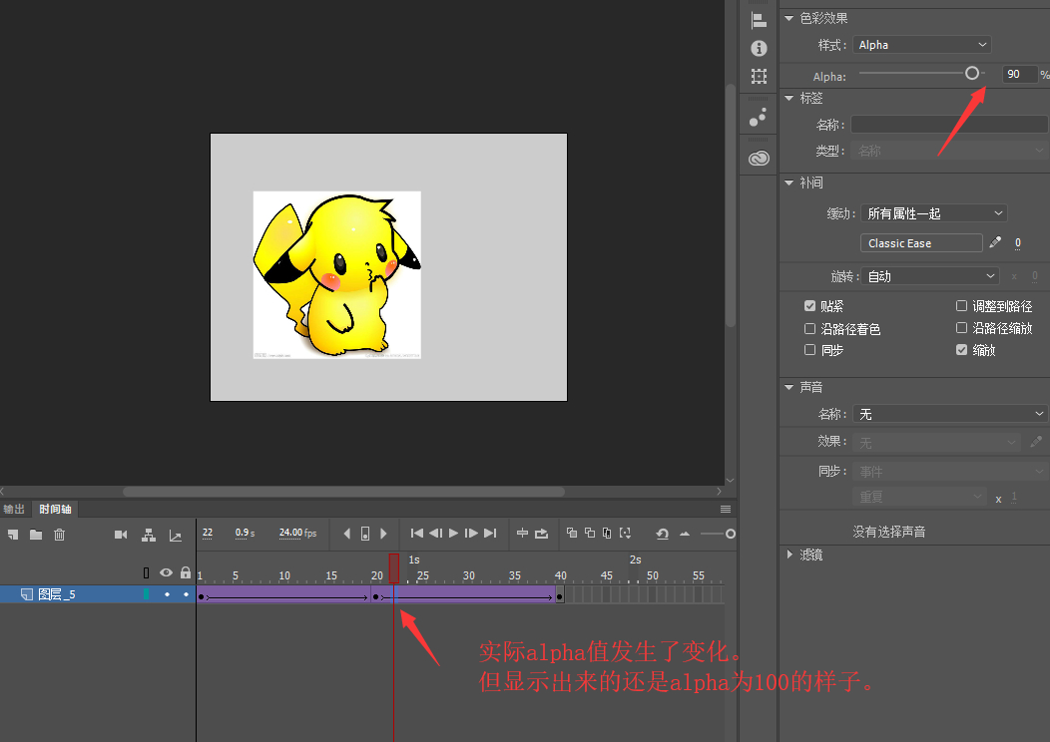Toggle edit multiple frames icon
The height and width of the screenshot is (742, 1050).
point(607,534)
